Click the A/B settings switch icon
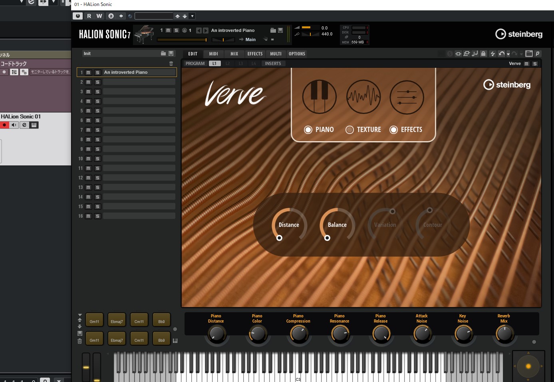The image size is (554, 382). click(111, 16)
